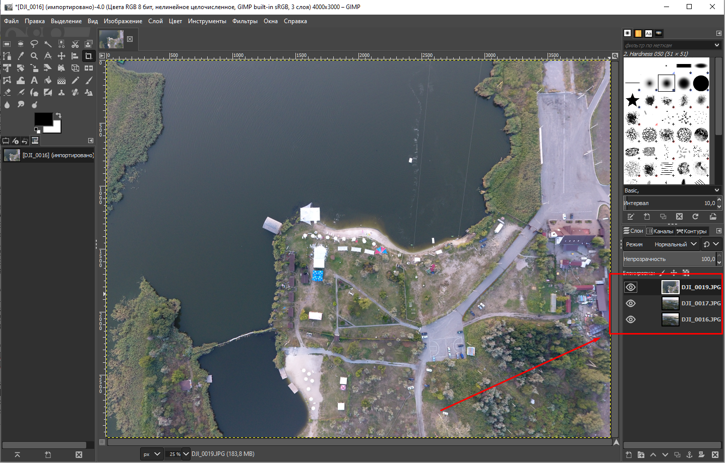Hide the DJI_0019.JPG layer

coord(631,287)
